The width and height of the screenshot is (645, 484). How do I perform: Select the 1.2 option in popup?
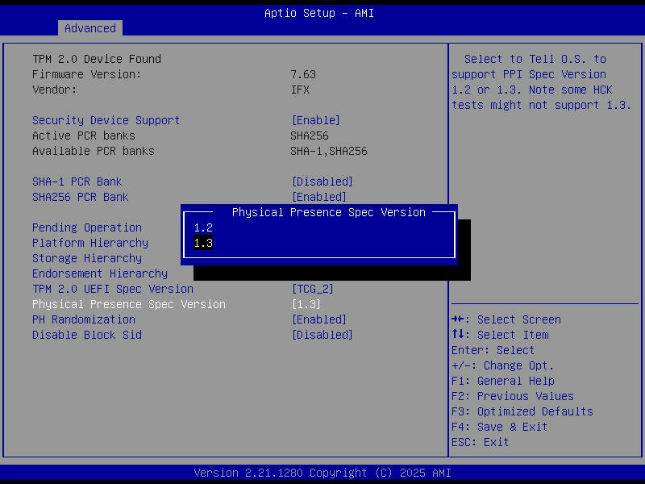point(203,228)
